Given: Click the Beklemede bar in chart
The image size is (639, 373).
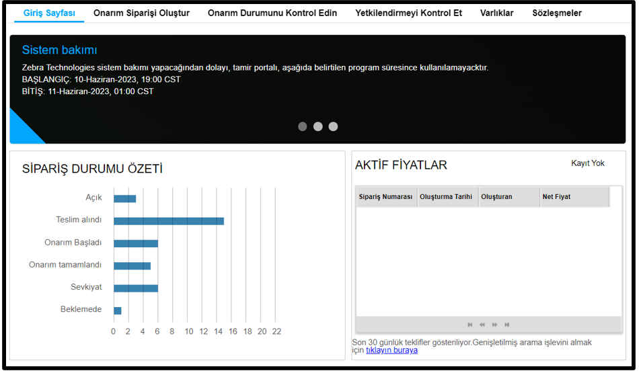Looking at the screenshot, I should coord(117,310).
